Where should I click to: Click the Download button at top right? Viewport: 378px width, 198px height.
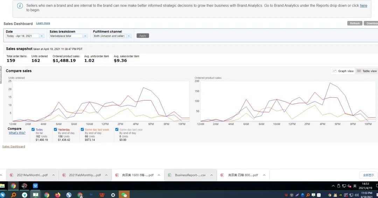(371, 23)
